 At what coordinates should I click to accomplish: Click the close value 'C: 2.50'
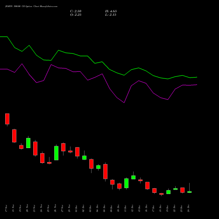(x=76, y=11)
